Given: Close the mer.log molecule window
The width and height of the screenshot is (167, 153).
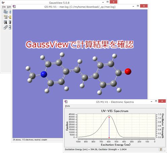Looking at the screenshot, I should [x=144, y=6].
